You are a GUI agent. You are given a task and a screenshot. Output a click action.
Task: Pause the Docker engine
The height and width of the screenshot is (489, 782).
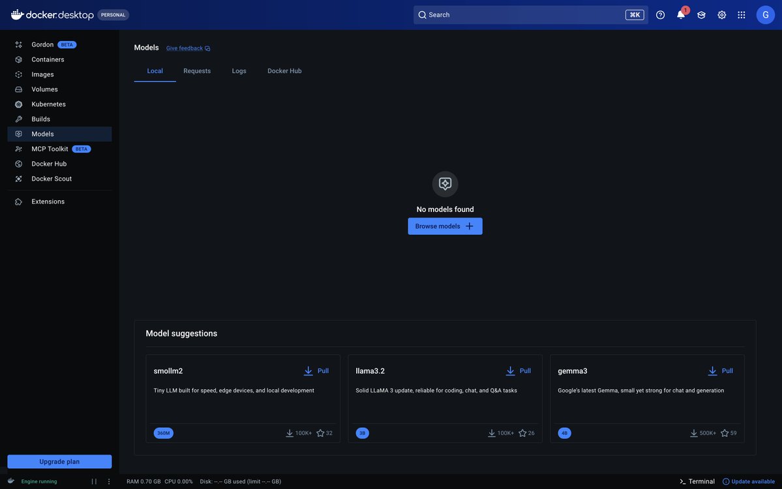(94, 482)
